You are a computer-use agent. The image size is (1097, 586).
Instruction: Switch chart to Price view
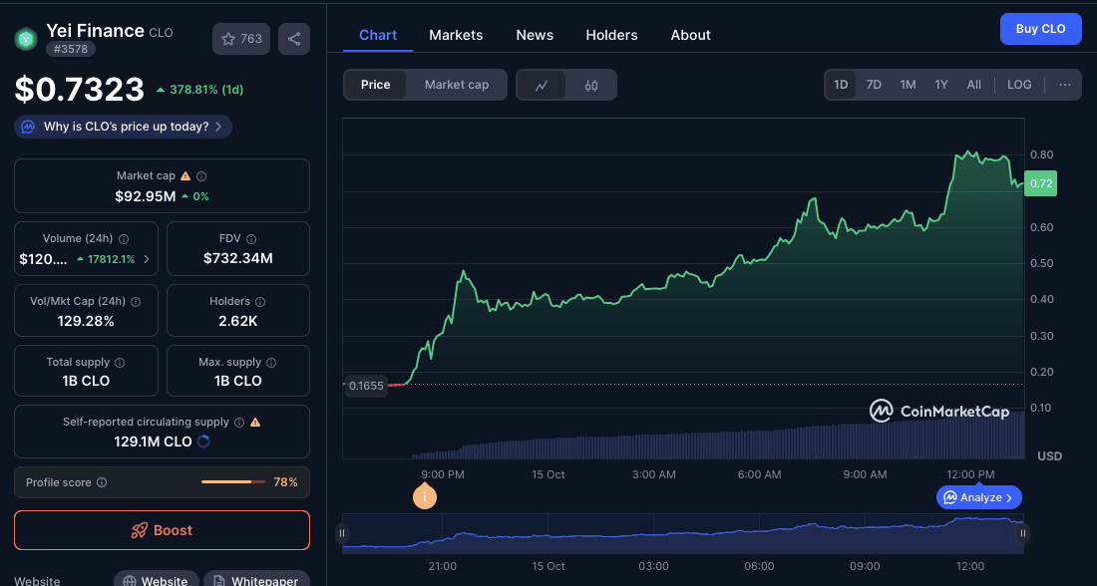pyautogui.click(x=375, y=85)
